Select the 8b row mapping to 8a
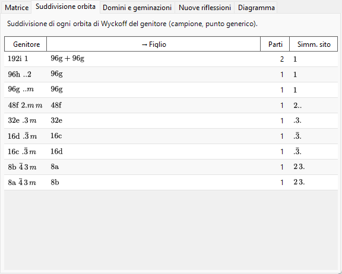Screen dimensions: 342x274 (x=171, y=167)
